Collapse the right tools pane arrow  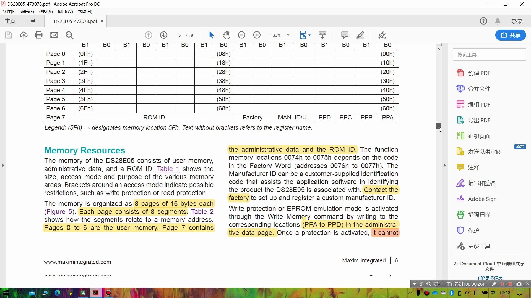point(444,165)
